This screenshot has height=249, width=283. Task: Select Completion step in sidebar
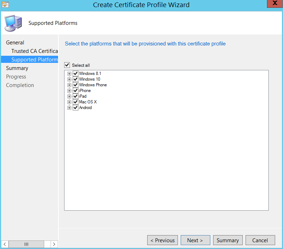coord(20,85)
